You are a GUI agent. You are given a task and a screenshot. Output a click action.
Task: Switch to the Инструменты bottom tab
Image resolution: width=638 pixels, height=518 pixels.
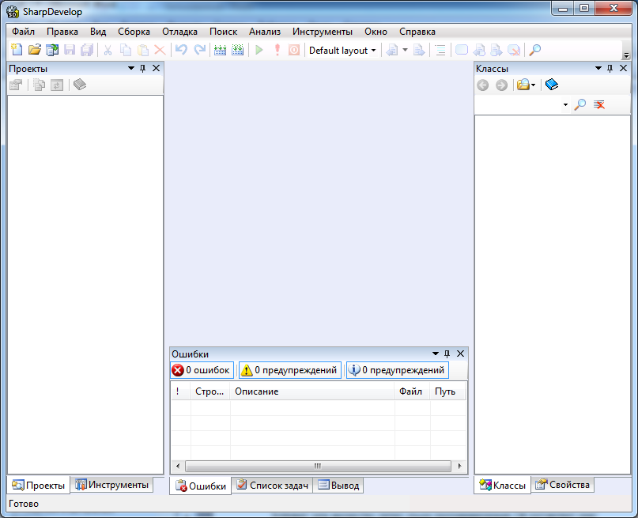coord(112,485)
